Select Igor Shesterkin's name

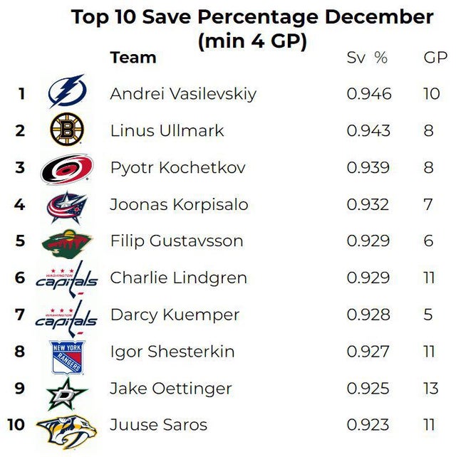[172, 352]
